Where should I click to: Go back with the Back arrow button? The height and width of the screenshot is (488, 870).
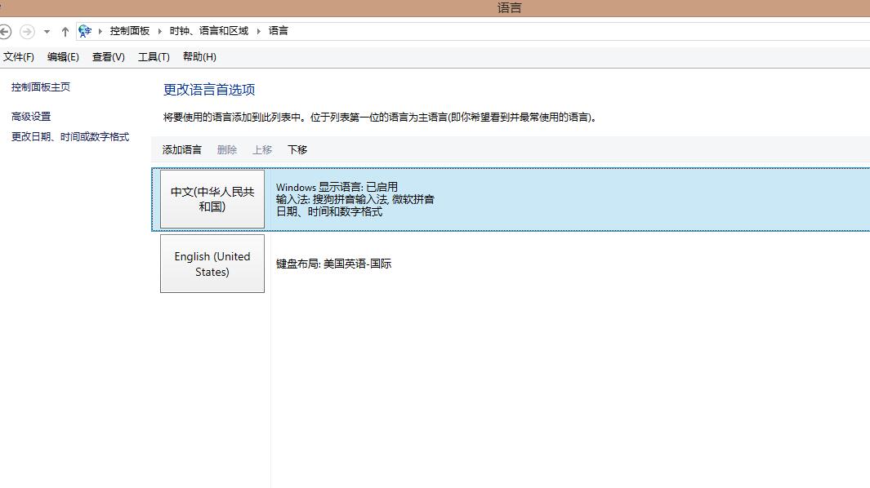[x=4, y=32]
